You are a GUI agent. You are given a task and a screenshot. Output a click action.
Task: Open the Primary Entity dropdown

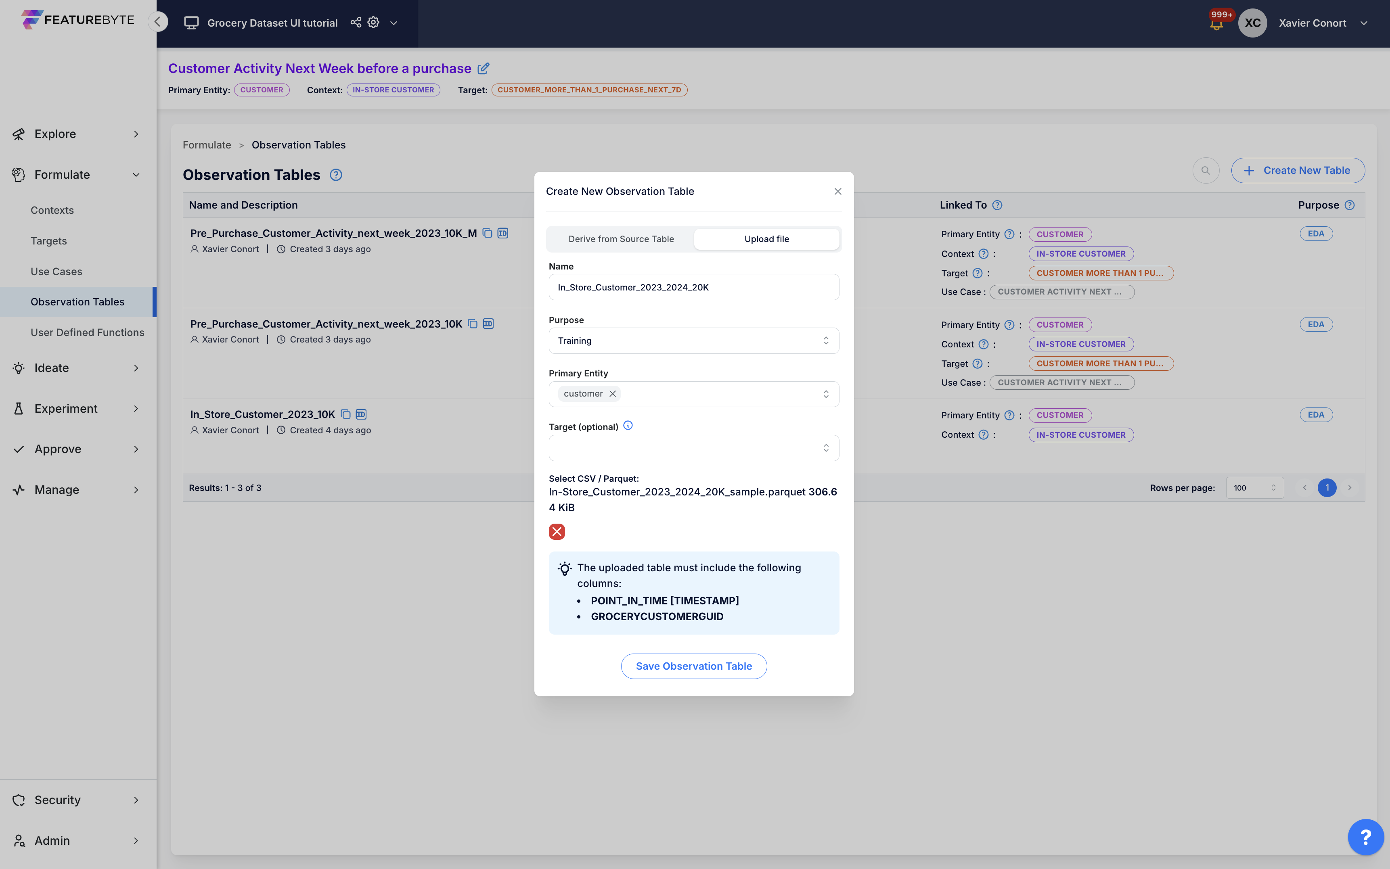(x=693, y=394)
